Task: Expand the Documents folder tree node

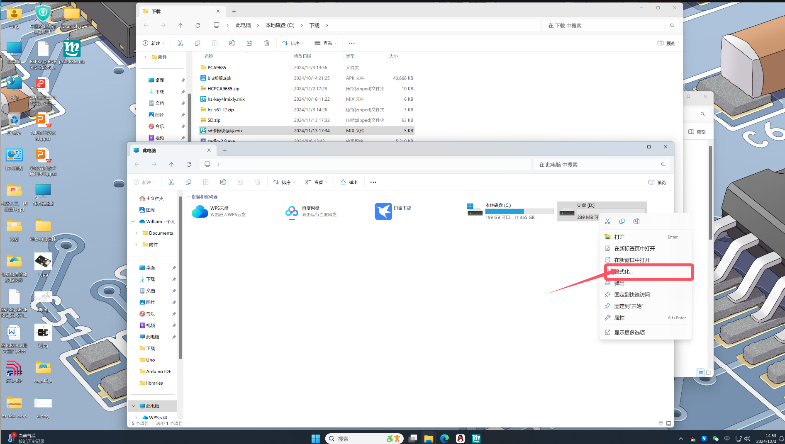Action: click(x=136, y=233)
